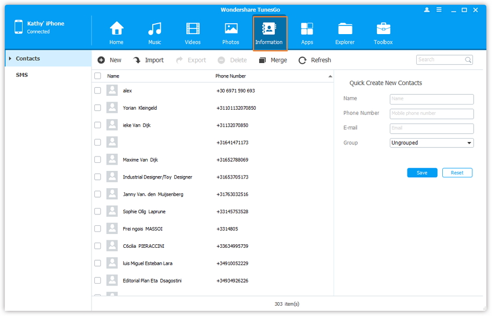Click the search magnifier icon
Viewport: 492px width, 316px height.
[468, 60]
